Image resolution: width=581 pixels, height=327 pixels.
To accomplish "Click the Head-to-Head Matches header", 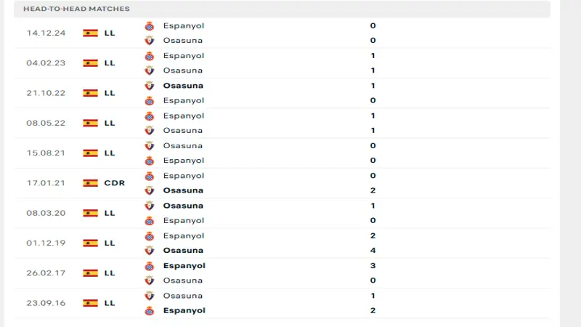I will click(x=76, y=9).
